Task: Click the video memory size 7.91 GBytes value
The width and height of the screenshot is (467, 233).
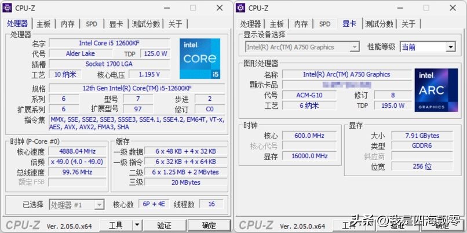Action: pyautogui.click(x=422, y=136)
